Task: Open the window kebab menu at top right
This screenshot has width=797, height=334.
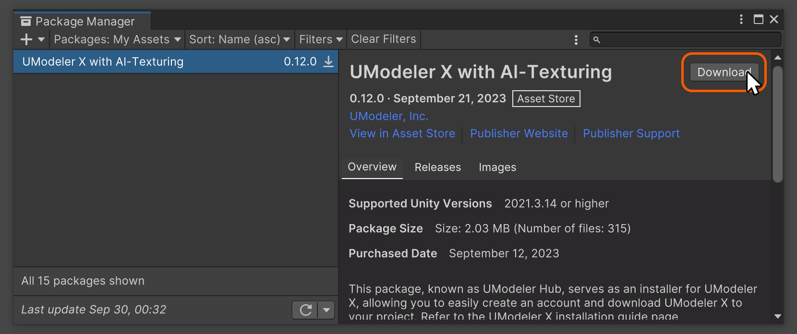Action: pos(741,19)
